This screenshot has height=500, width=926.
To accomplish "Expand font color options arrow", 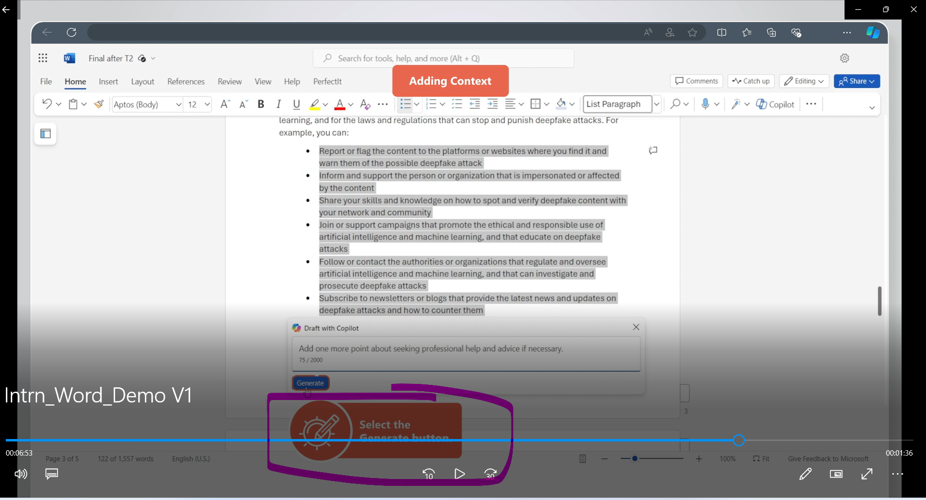I will [350, 104].
